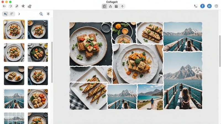
Task: Select the yellow-bordered plate thumbnail in sidebar
Action: click(x=14, y=29)
